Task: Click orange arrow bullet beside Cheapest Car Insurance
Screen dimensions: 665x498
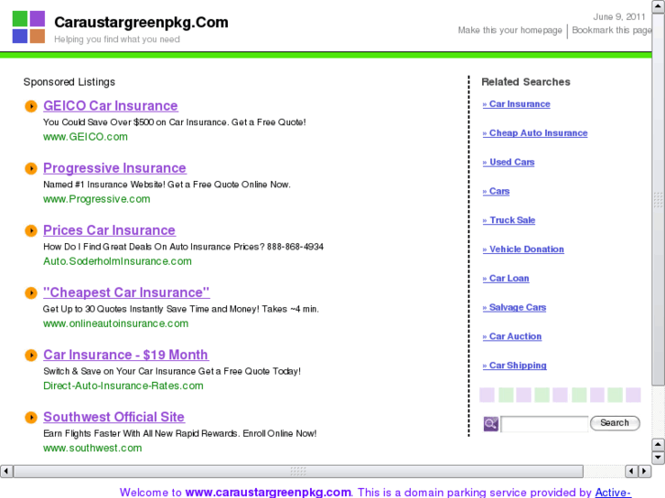Action: [x=31, y=293]
